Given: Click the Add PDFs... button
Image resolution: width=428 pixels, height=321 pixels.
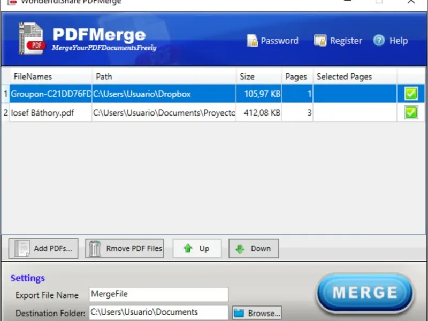Looking at the screenshot, I should pos(43,248).
